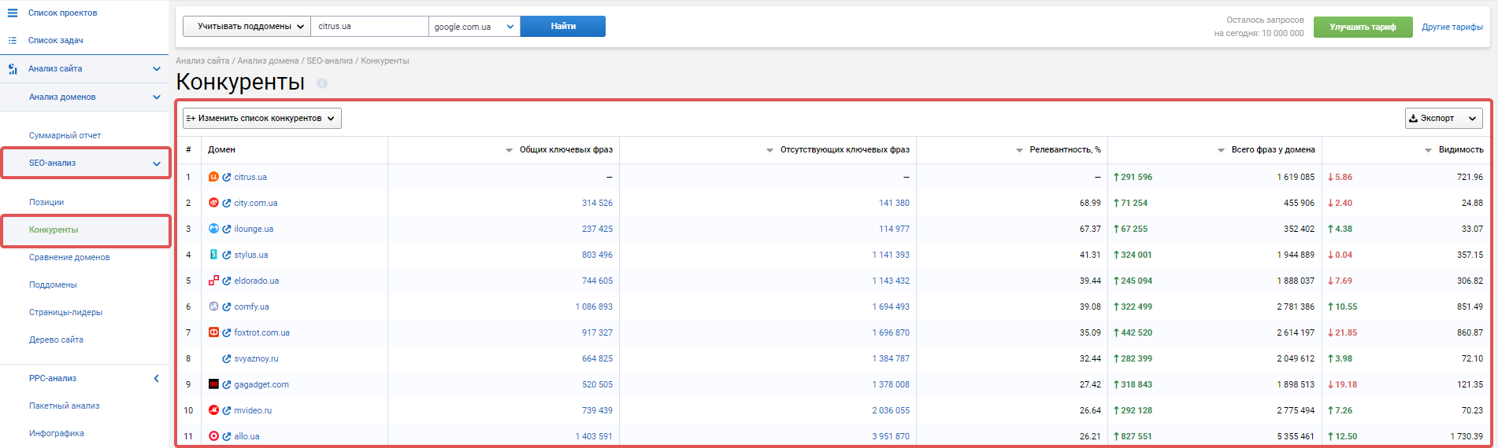Click common phrases value 1 086 893
Screen dimensions: 1498x448
(594, 307)
